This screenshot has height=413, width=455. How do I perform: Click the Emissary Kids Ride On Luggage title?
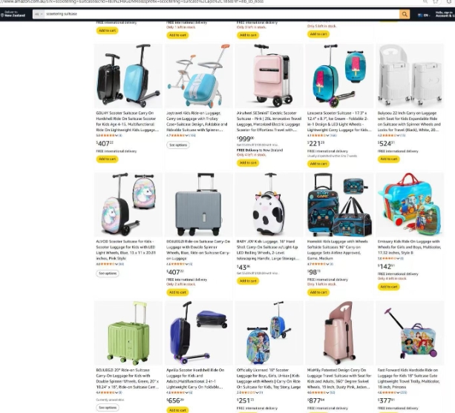(409, 247)
